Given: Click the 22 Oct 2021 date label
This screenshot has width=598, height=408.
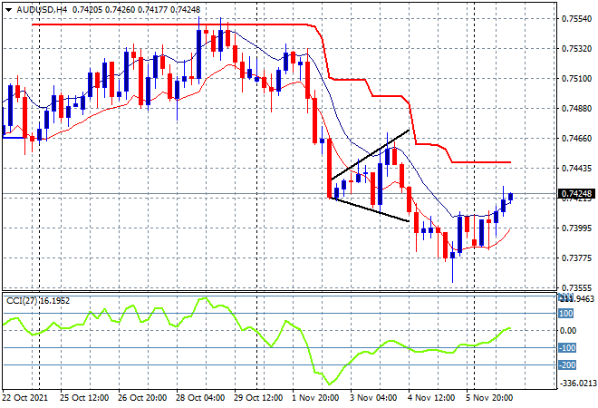Looking at the screenshot, I should [x=25, y=398].
